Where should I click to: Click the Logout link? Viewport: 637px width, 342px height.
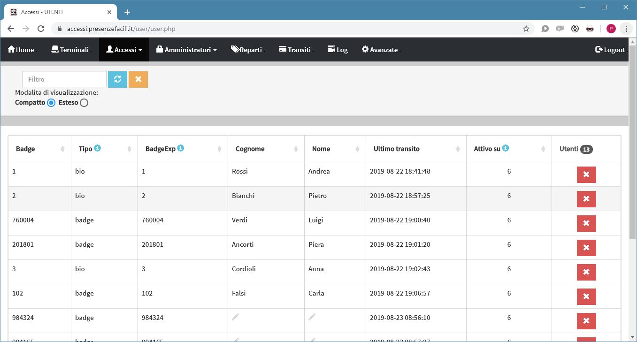[x=610, y=50]
